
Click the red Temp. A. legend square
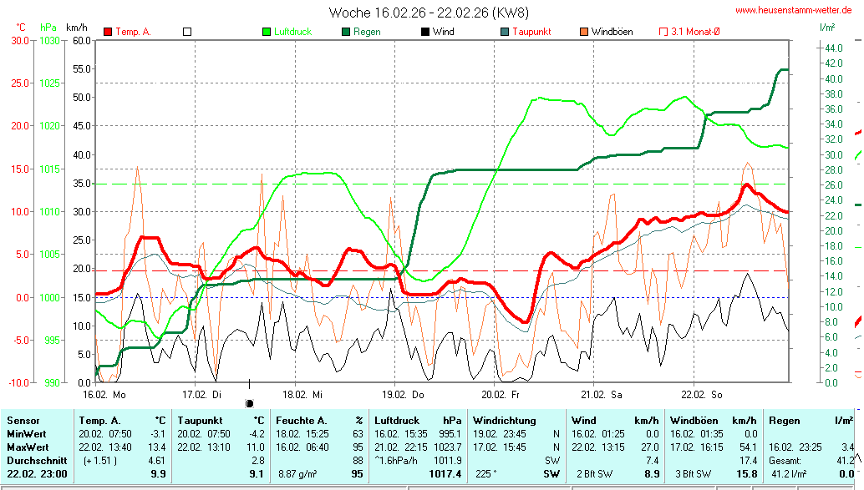108,32
